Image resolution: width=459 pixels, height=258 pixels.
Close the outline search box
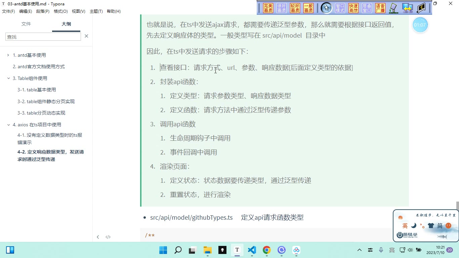86,36
